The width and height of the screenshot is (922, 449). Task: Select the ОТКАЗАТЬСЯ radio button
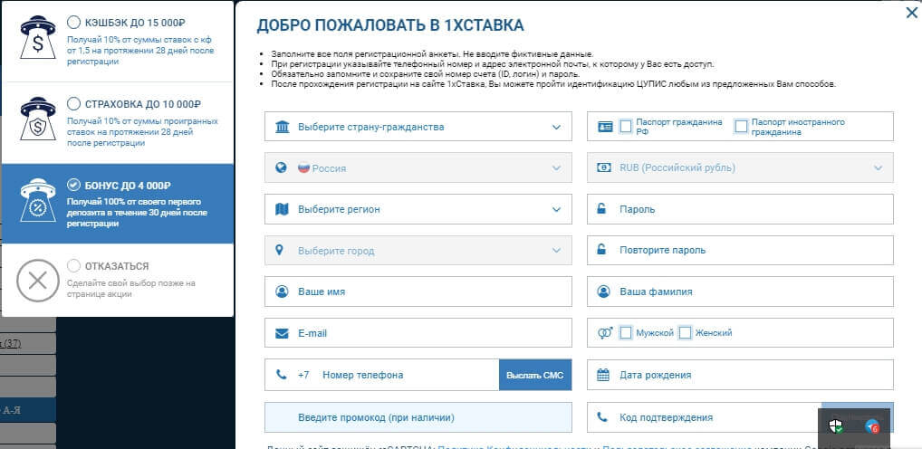73,265
